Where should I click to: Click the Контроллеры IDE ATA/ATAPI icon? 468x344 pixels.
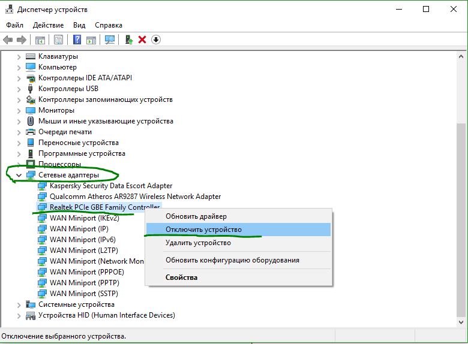(x=31, y=78)
